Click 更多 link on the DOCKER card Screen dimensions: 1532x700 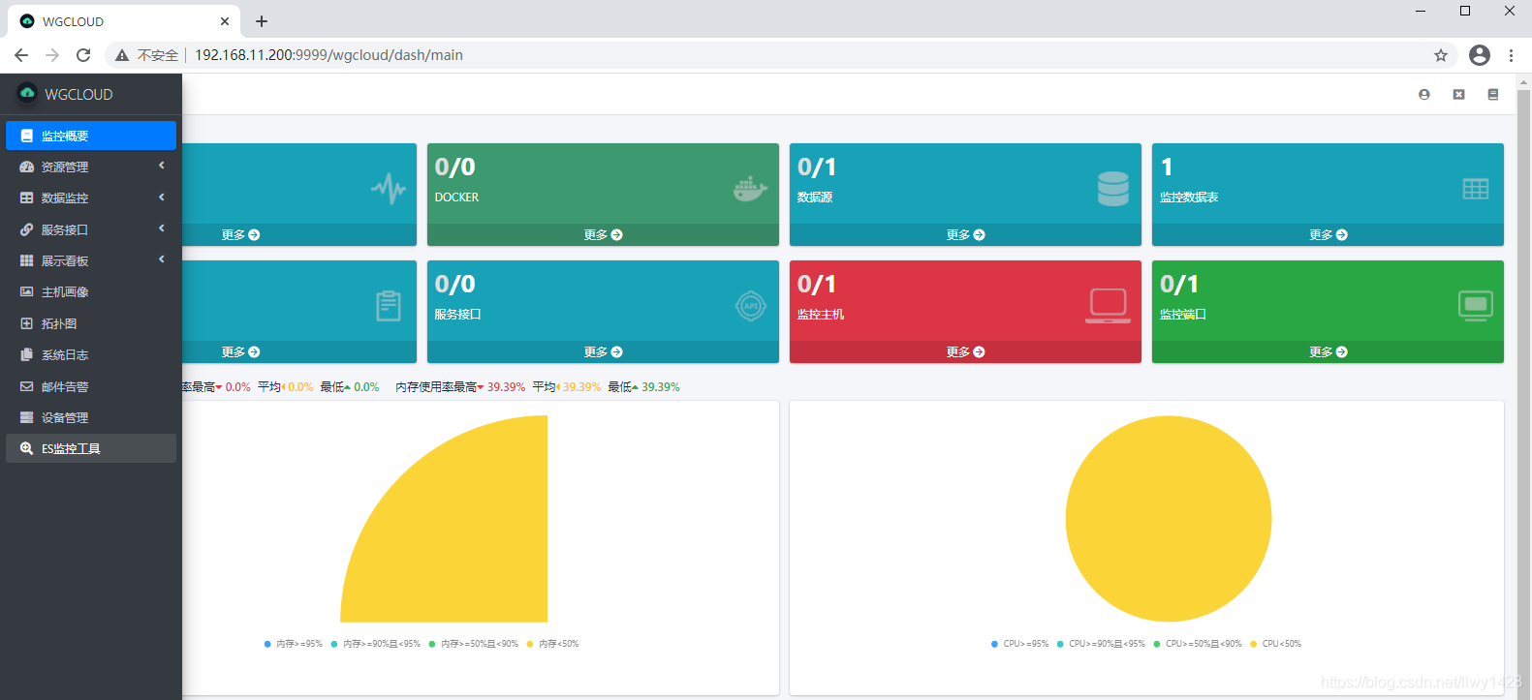pyautogui.click(x=603, y=235)
